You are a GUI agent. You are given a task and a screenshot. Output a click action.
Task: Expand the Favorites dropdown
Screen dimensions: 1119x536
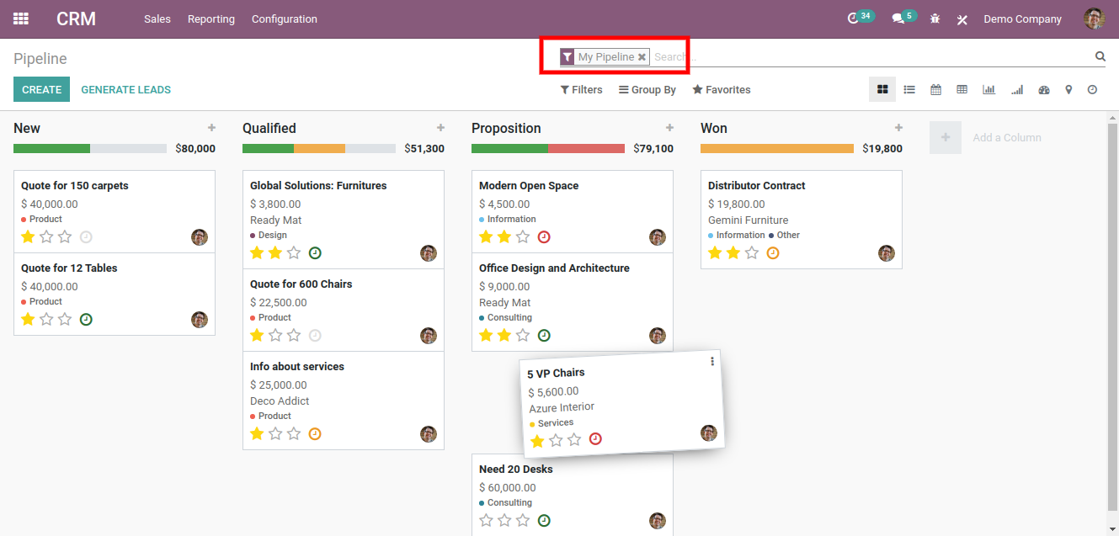point(721,90)
